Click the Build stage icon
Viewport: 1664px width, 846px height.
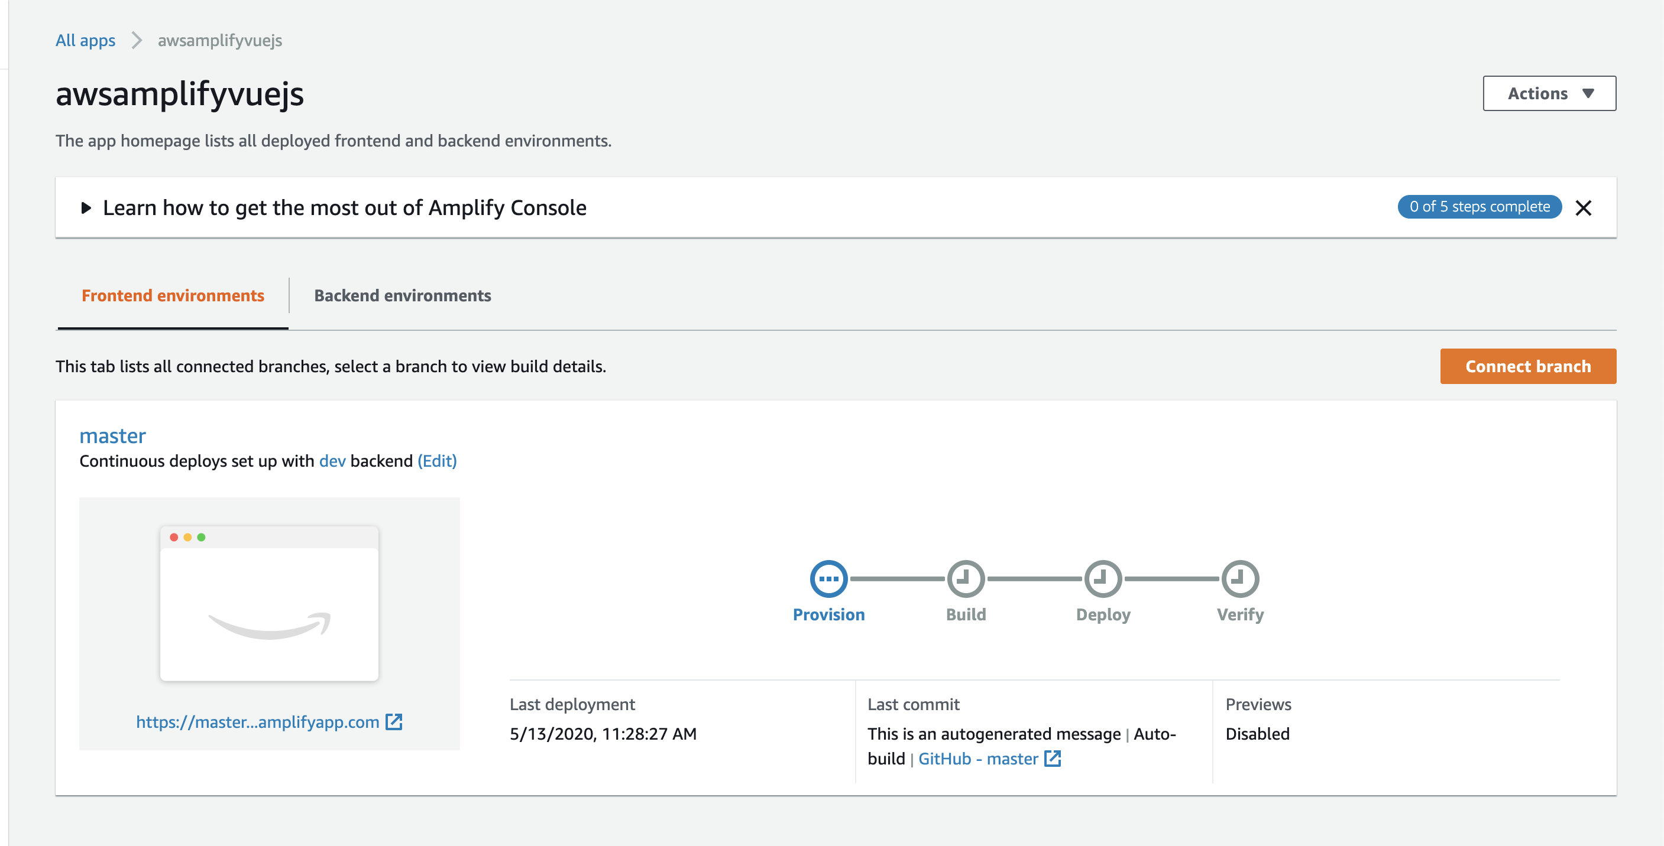[964, 577]
